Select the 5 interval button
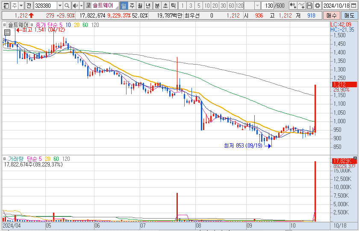 point(199,6)
